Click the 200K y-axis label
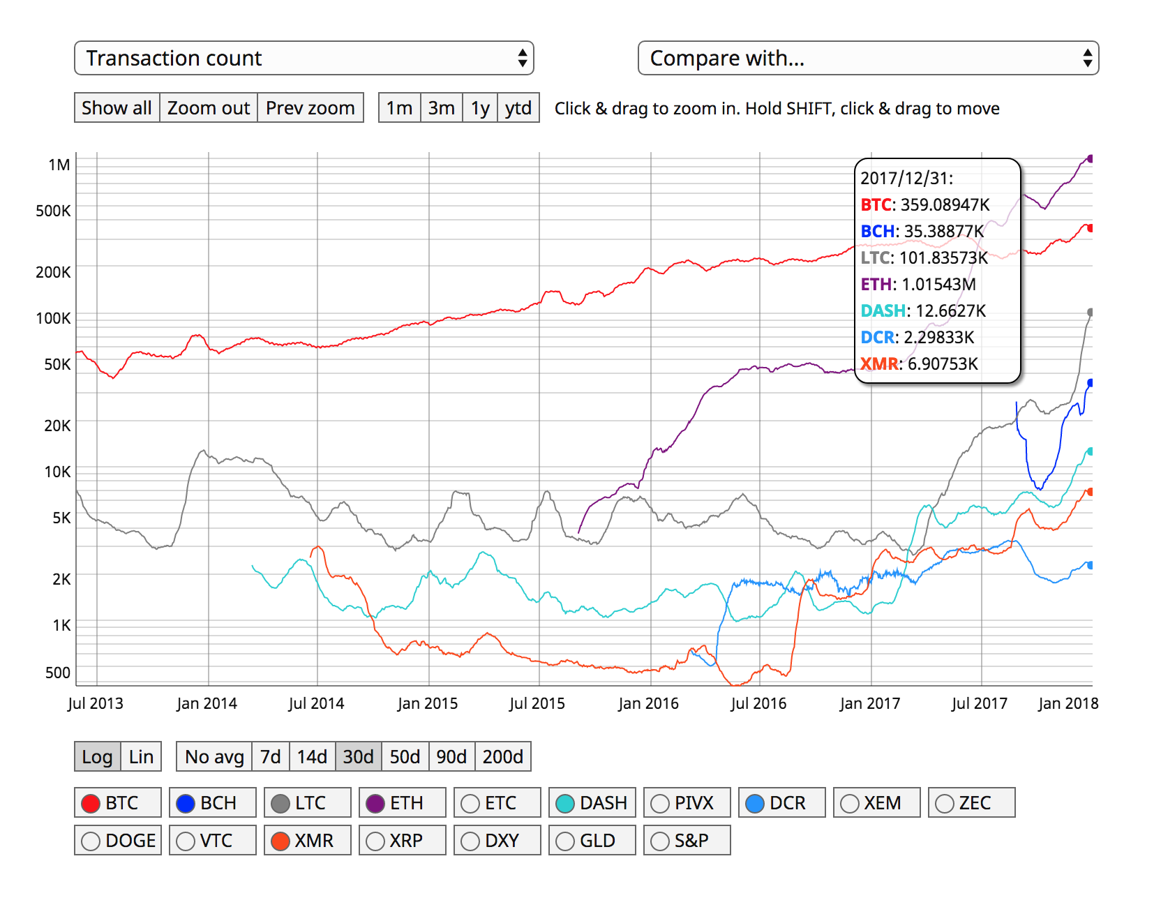 pos(53,272)
